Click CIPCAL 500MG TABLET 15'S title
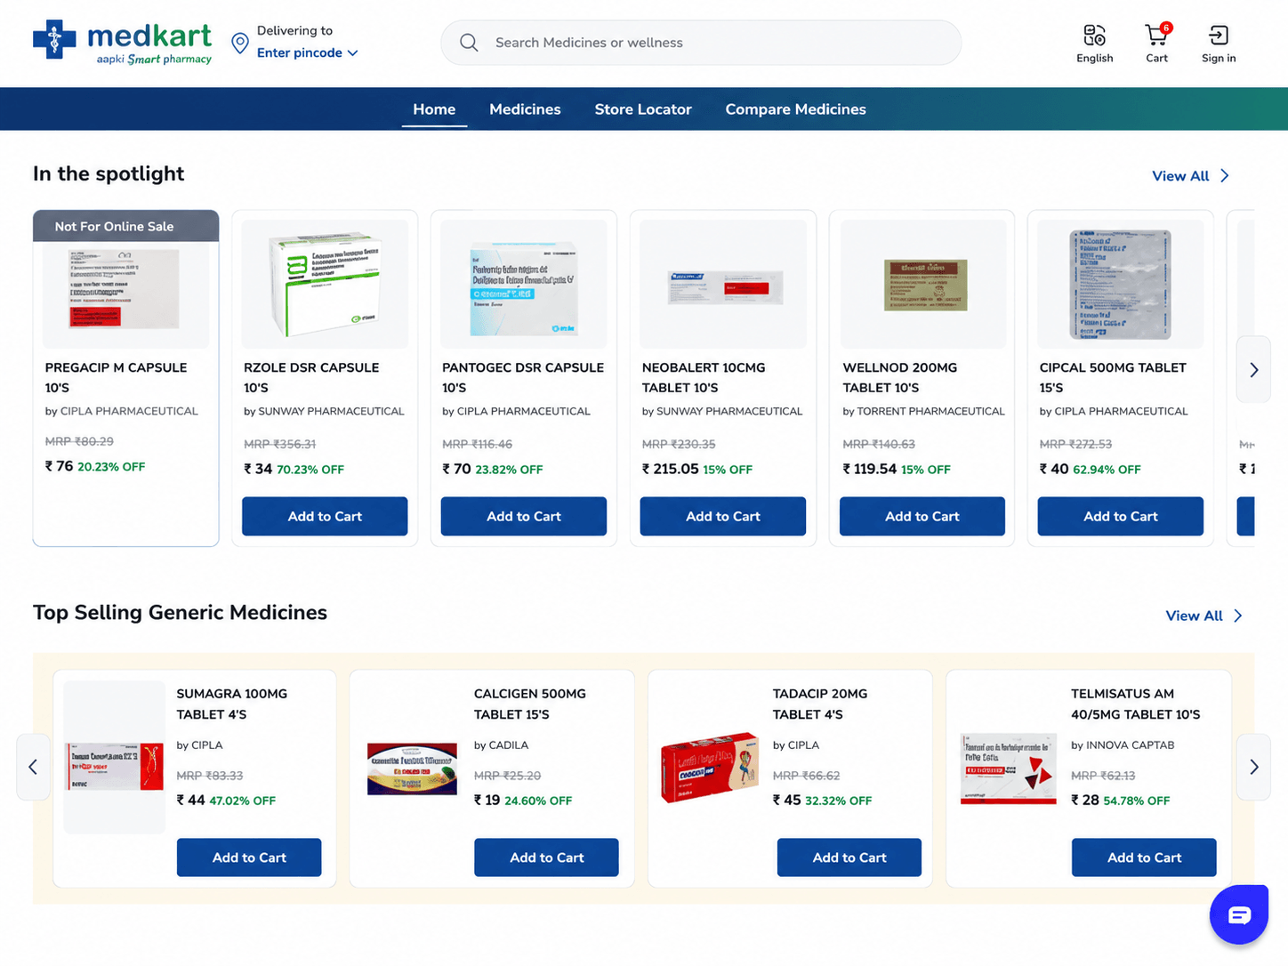The image size is (1288, 966). (x=1113, y=377)
